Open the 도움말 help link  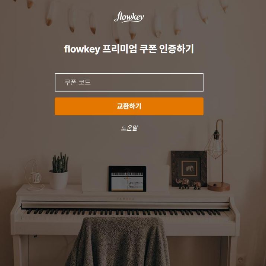point(129,128)
